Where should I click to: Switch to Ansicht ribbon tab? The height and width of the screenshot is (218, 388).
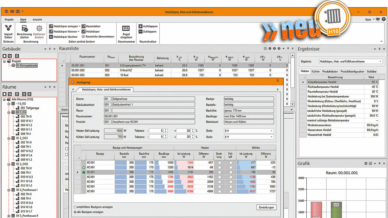tap(37, 19)
